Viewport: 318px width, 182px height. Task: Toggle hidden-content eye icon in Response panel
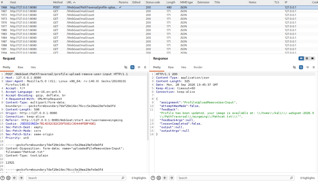pyautogui.click(x=294, y=67)
